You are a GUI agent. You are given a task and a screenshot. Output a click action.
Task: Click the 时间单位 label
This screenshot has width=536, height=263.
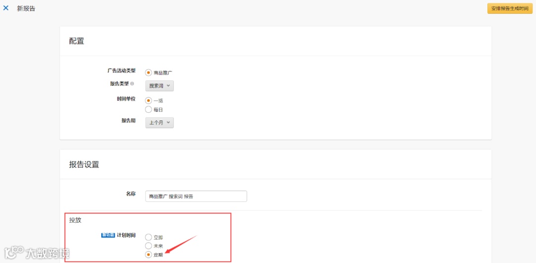pyautogui.click(x=126, y=99)
